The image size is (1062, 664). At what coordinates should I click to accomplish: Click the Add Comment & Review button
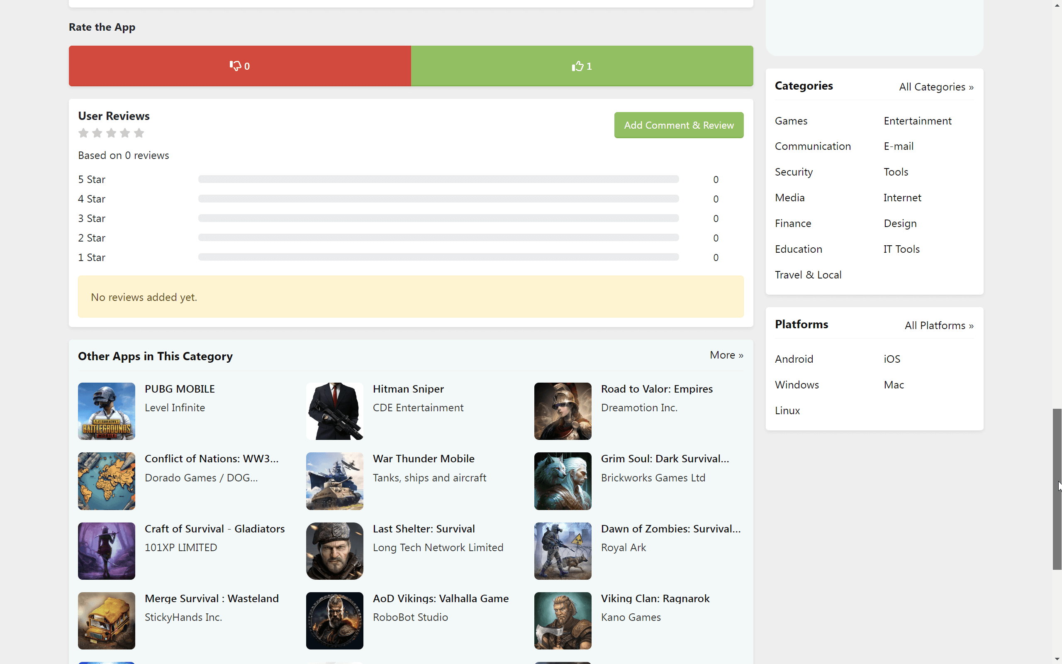pyautogui.click(x=678, y=125)
